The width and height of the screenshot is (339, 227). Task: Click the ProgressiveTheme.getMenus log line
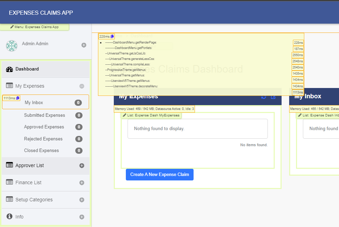[125, 70]
